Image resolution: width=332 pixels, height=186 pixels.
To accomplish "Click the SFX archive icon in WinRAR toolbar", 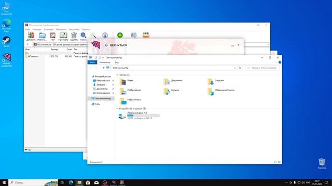I will point(146,35).
